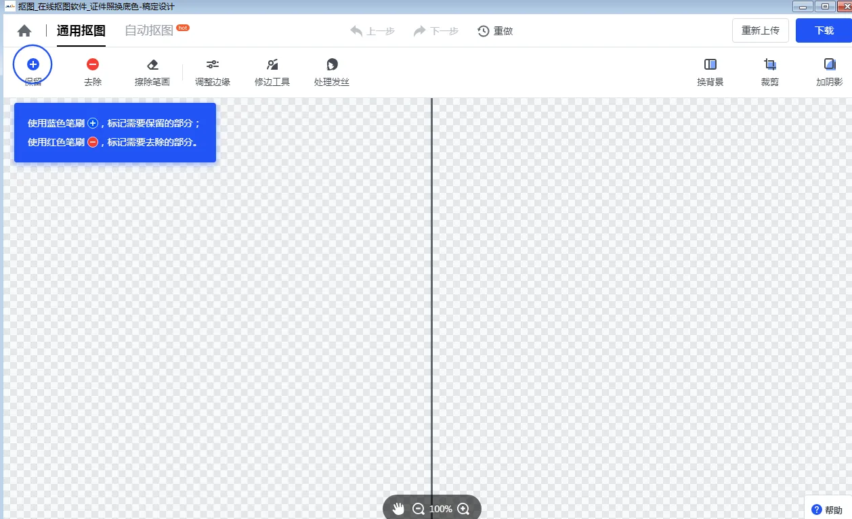
Task: Open the 加阴影 shadow tool
Action: tap(830, 72)
